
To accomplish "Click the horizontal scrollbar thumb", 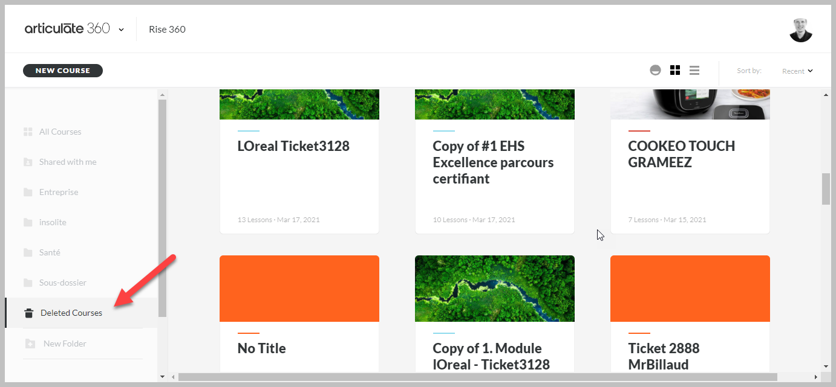I will click(477, 377).
